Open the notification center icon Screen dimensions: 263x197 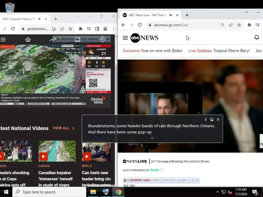click(x=255, y=192)
